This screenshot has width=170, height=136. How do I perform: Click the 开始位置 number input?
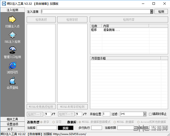106,114
